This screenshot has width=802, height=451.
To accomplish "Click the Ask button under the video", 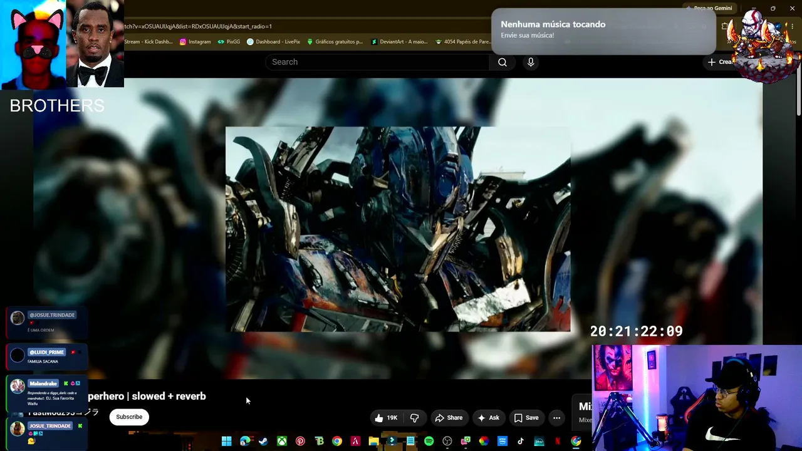I will [488, 418].
